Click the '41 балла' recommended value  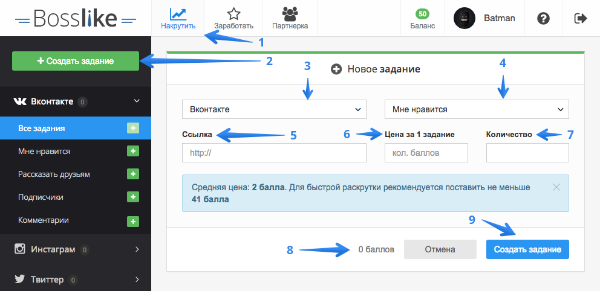(x=210, y=199)
